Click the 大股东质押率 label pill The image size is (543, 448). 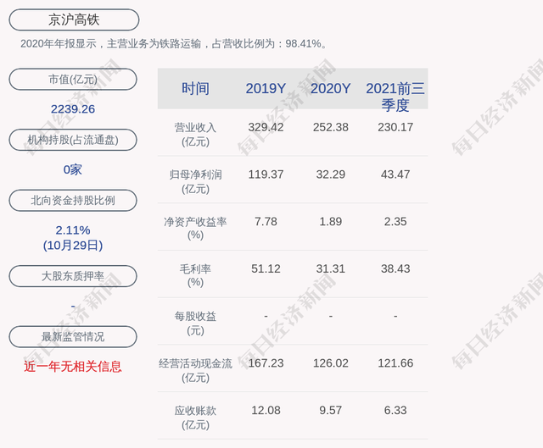[73, 276]
